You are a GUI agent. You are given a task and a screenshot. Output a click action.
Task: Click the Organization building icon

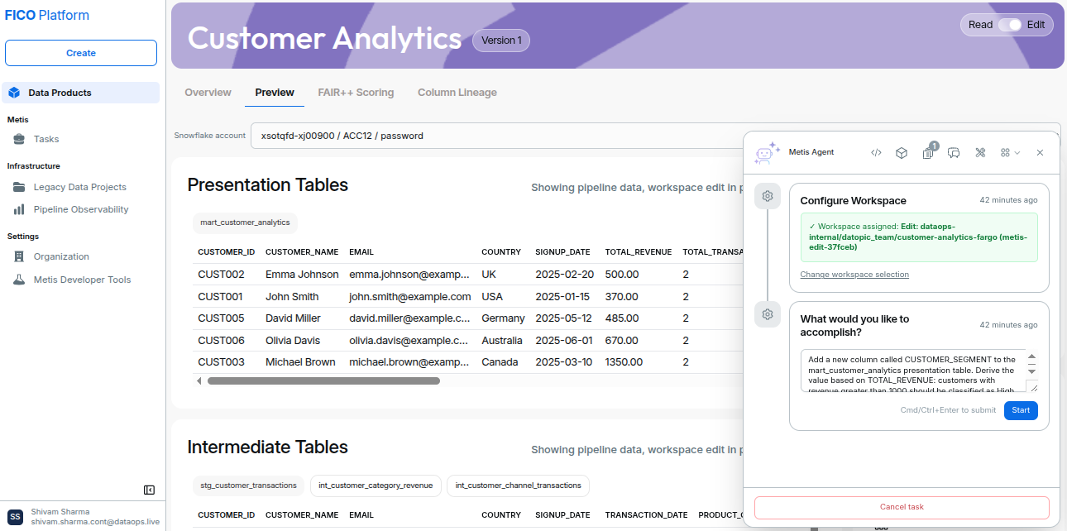[19, 256]
